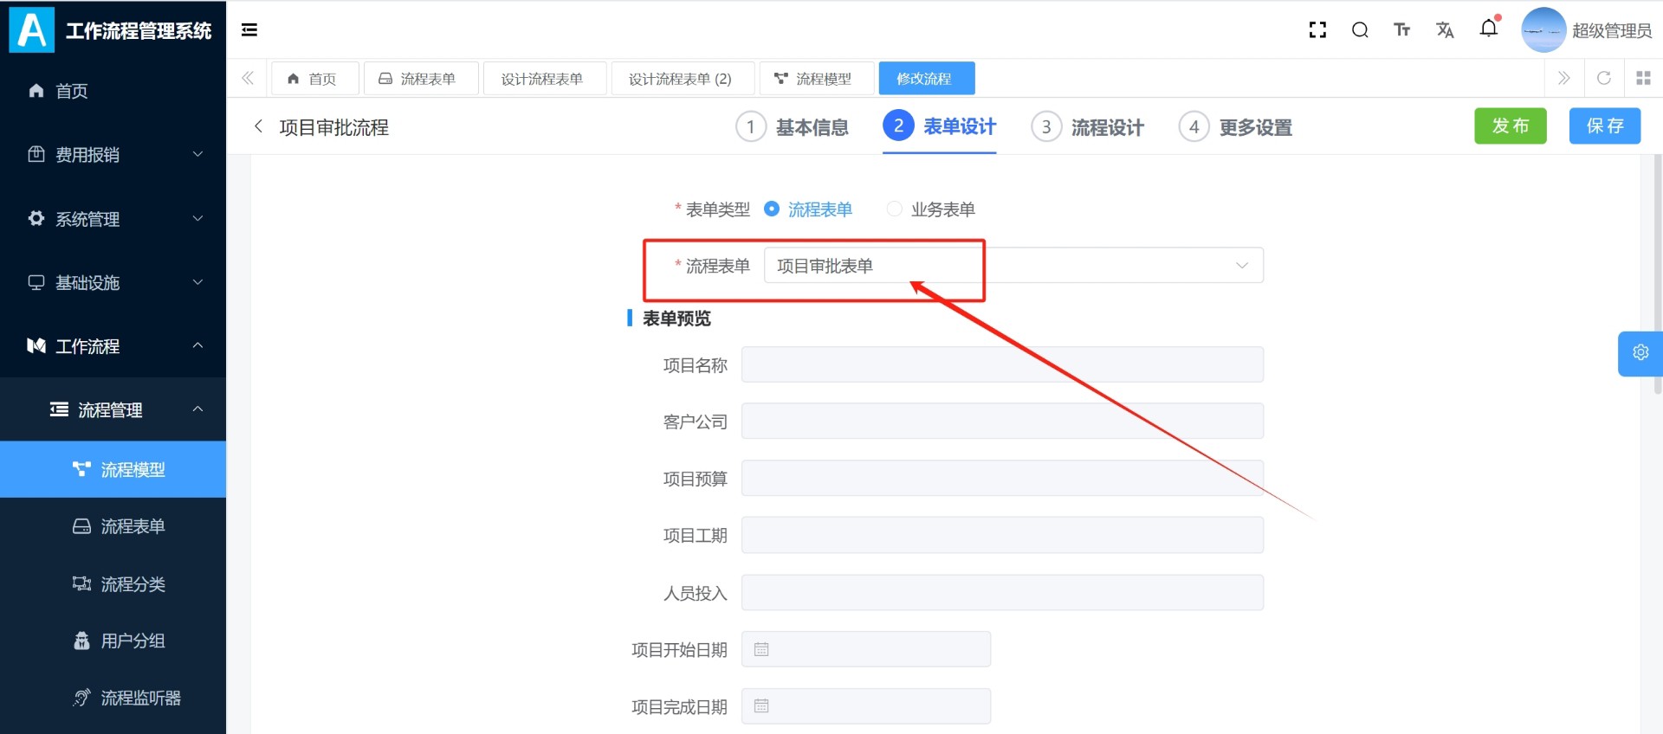Open the 流程表单 dropdown selector

click(1013, 266)
